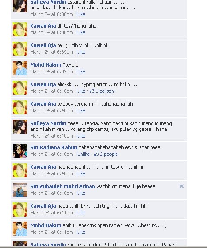Open Siti Zubaidah Mohd Adnan's profile thumbnail

[x=20, y=190]
